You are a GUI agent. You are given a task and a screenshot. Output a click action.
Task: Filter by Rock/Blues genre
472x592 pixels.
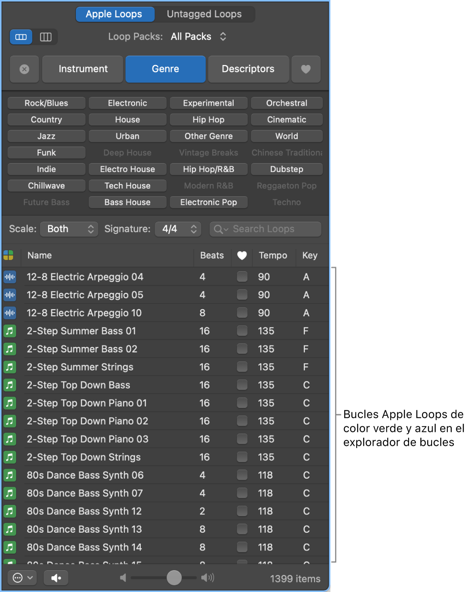pyautogui.click(x=46, y=103)
